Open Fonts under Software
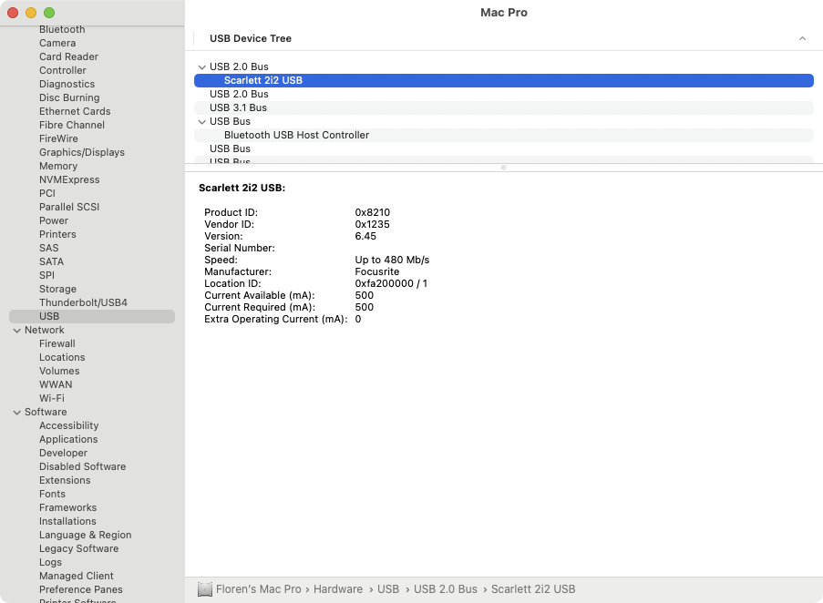Viewport: 823px width, 603px height. 53,494
